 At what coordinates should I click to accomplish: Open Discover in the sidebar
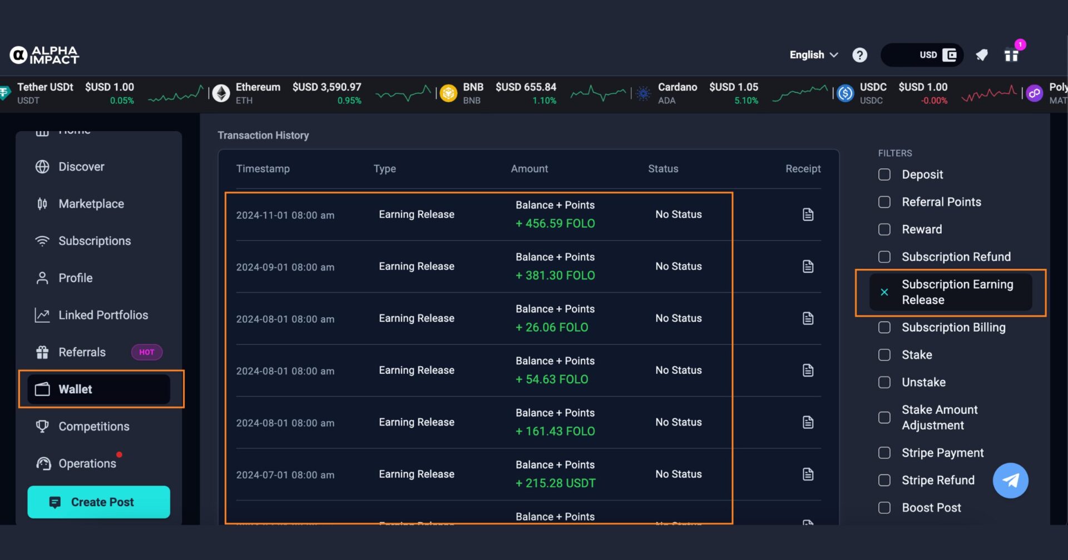tap(99, 167)
